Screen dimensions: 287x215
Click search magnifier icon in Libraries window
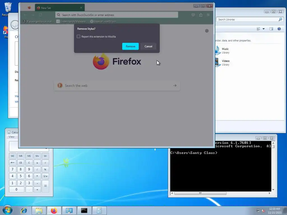pos(280,19)
